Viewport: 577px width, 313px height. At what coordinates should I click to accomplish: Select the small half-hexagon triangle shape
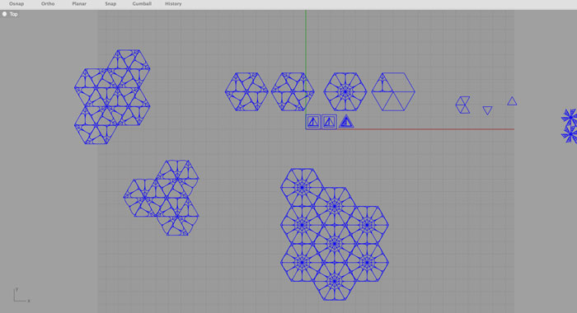pyautogui.click(x=463, y=105)
